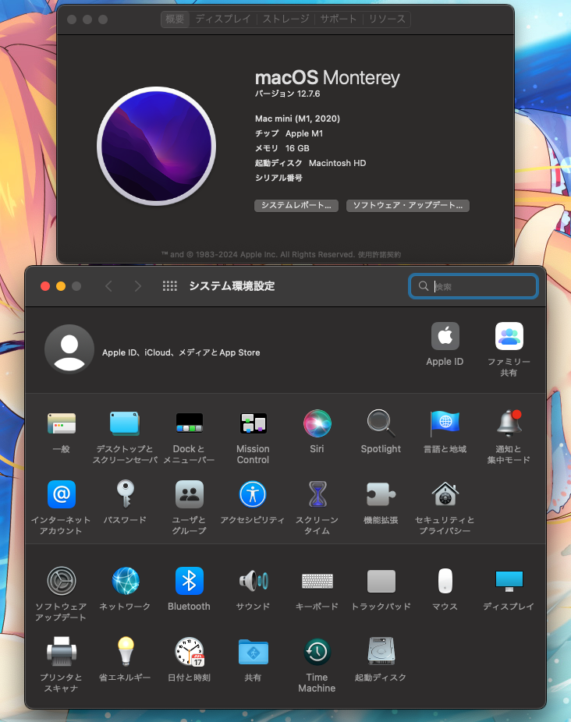Open Mission Control preferences
The image size is (571, 722).
[253, 423]
